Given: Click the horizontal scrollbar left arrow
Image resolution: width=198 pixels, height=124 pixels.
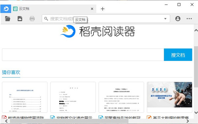Looking at the screenshot, I should click(x=6, y=121).
